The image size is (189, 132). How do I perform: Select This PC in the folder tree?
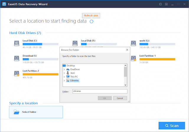pos(74,77)
